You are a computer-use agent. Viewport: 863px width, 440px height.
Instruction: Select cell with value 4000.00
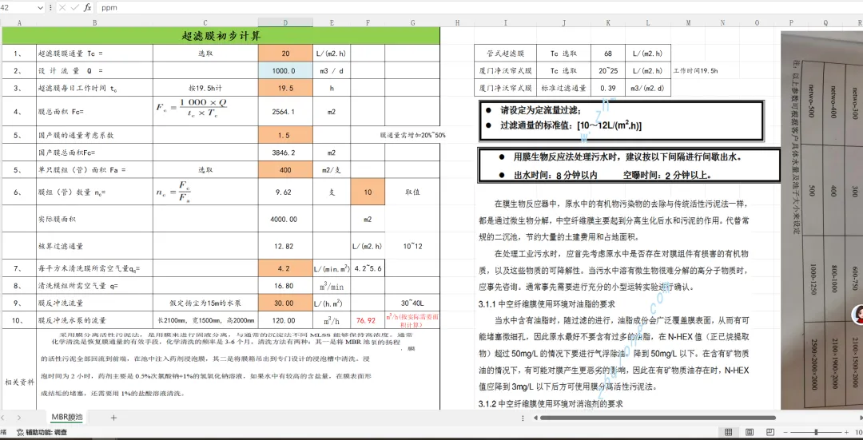tap(285, 220)
